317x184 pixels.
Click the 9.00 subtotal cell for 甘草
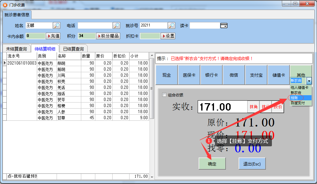[x=139, y=118]
